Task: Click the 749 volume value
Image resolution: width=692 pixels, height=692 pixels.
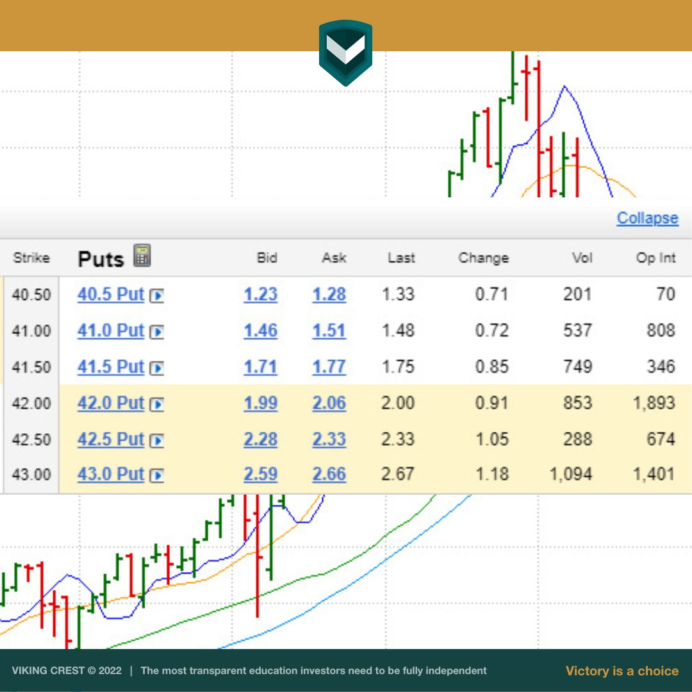Action: 577,367
